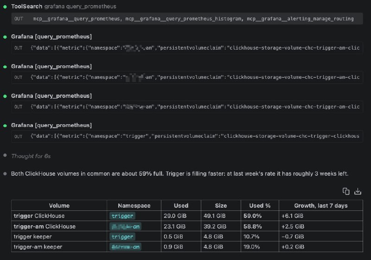Open the OUT row with namespace "trigger"
Image resolution: width=371 pixels, height=260 pixels.
tap(187, 136)
